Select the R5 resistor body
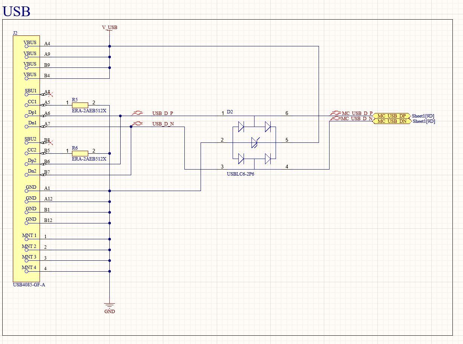 (80, 105)
